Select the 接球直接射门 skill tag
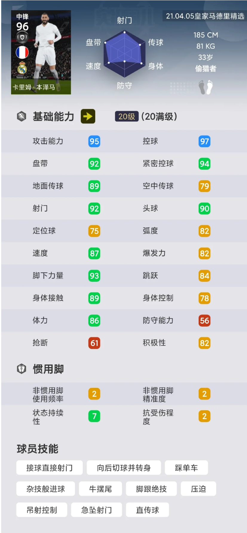 50,468
